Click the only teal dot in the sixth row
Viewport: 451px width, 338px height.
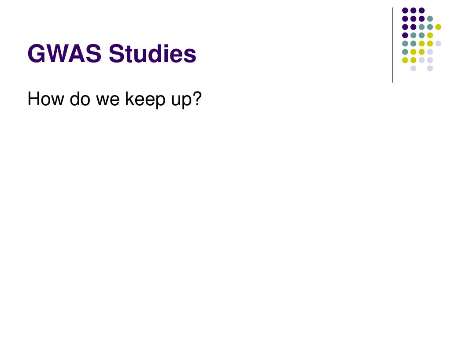point(405,52)
